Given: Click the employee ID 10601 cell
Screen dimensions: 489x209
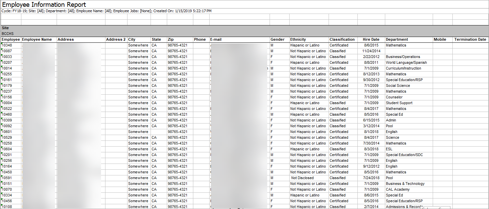Looking at the screenshot, I should 7,132.
